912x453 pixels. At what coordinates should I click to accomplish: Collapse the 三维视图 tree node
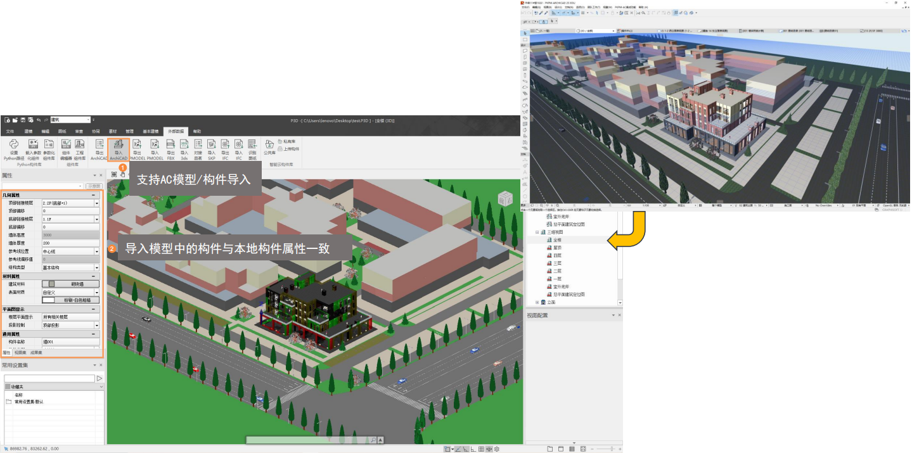(x=537, y=233)
